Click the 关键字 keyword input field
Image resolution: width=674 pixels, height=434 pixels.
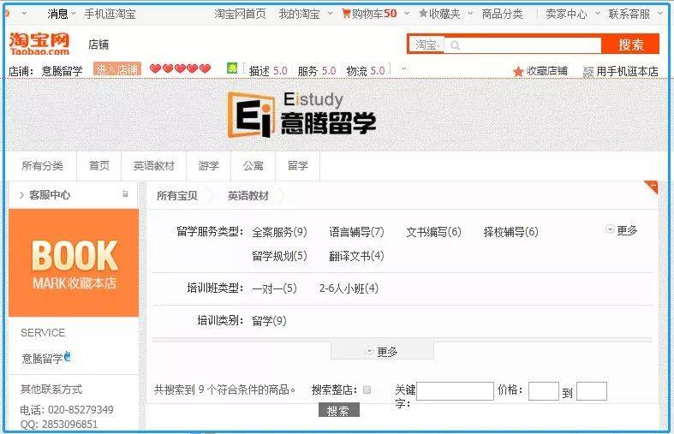pyautogui.click(x=455, y=391)
